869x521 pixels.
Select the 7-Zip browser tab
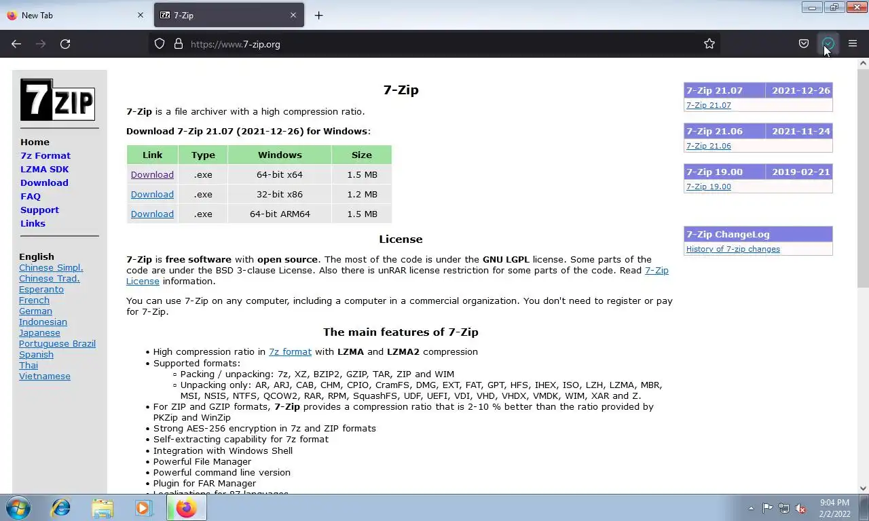tap(229, 15)
